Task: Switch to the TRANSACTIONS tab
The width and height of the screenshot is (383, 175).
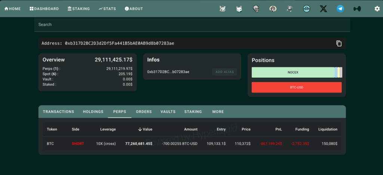Action: (x=58, y=112)
